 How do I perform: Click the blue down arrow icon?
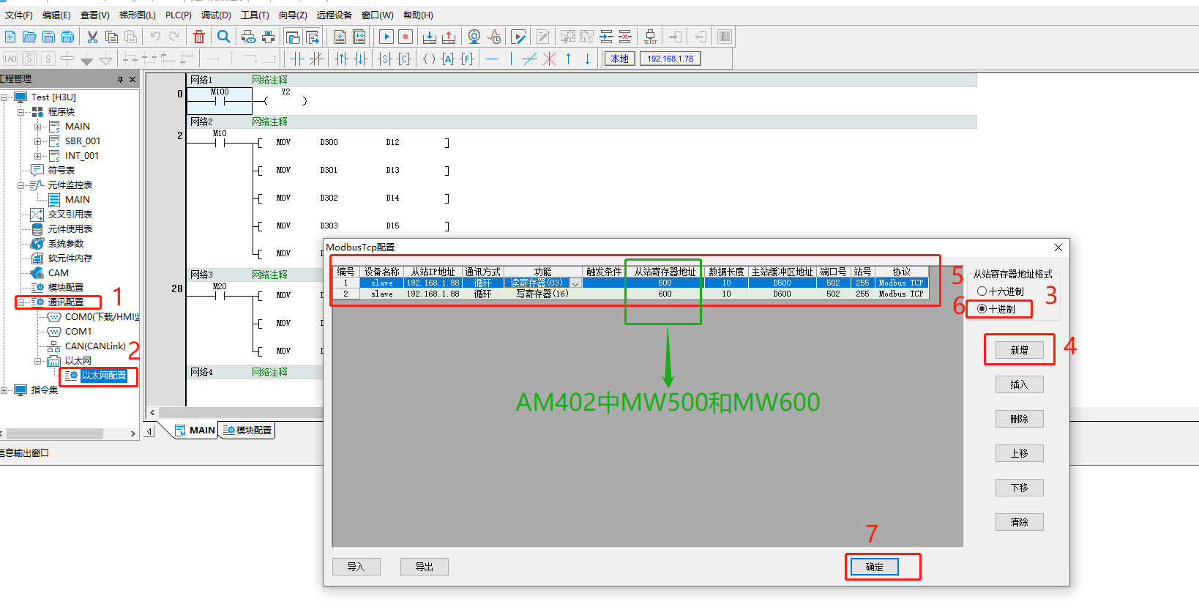point(587,59)
